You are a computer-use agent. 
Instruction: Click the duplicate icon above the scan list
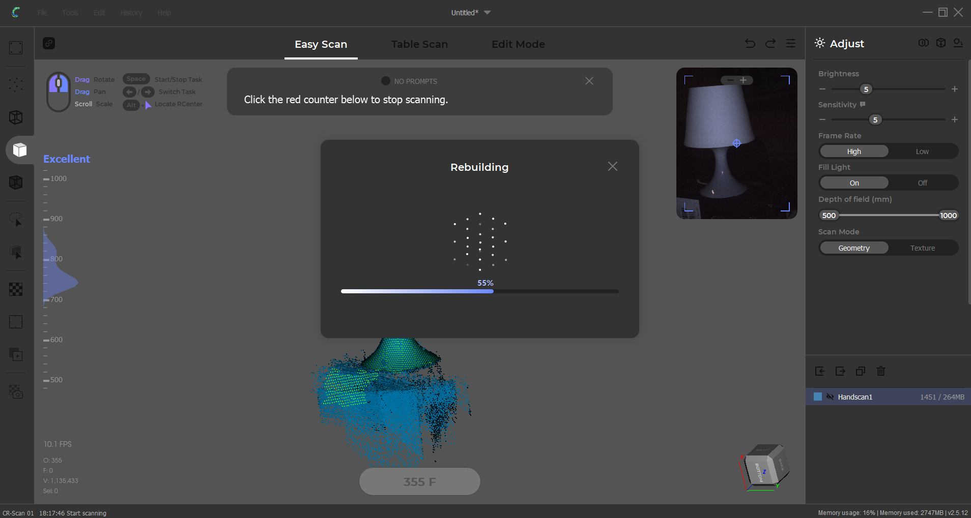(x=860, y=372)
